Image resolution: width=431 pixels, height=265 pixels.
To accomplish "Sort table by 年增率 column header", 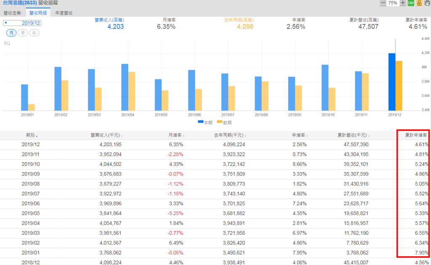I will [300, 135].
